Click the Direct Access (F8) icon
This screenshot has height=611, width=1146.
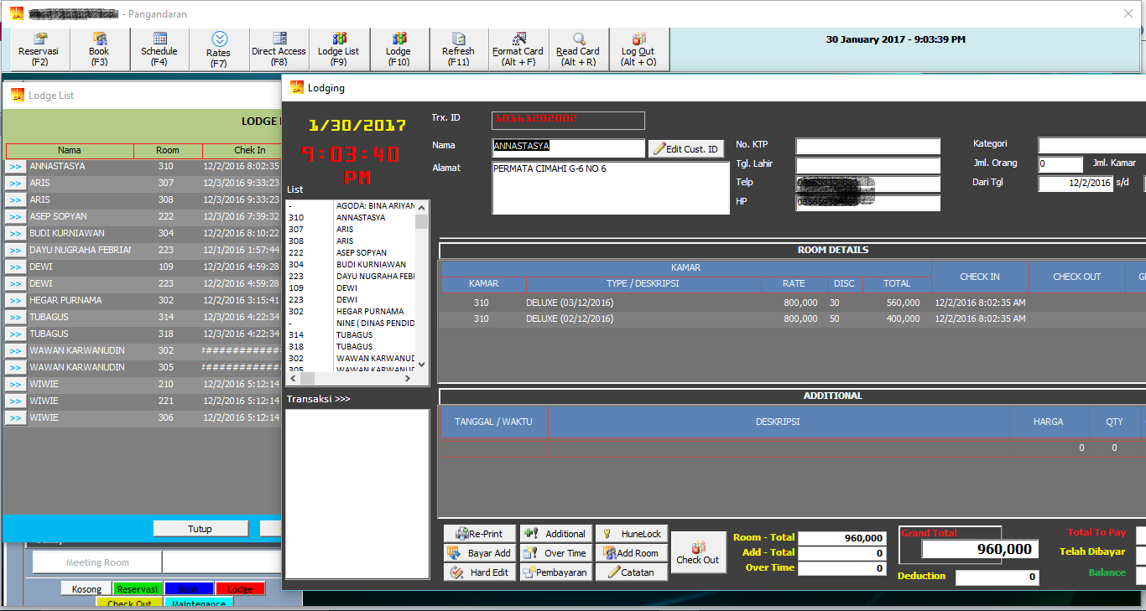coord(279,39)
